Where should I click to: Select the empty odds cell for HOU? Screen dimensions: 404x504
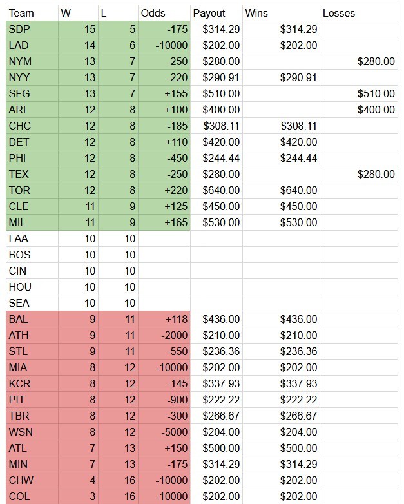click(164, 287)
